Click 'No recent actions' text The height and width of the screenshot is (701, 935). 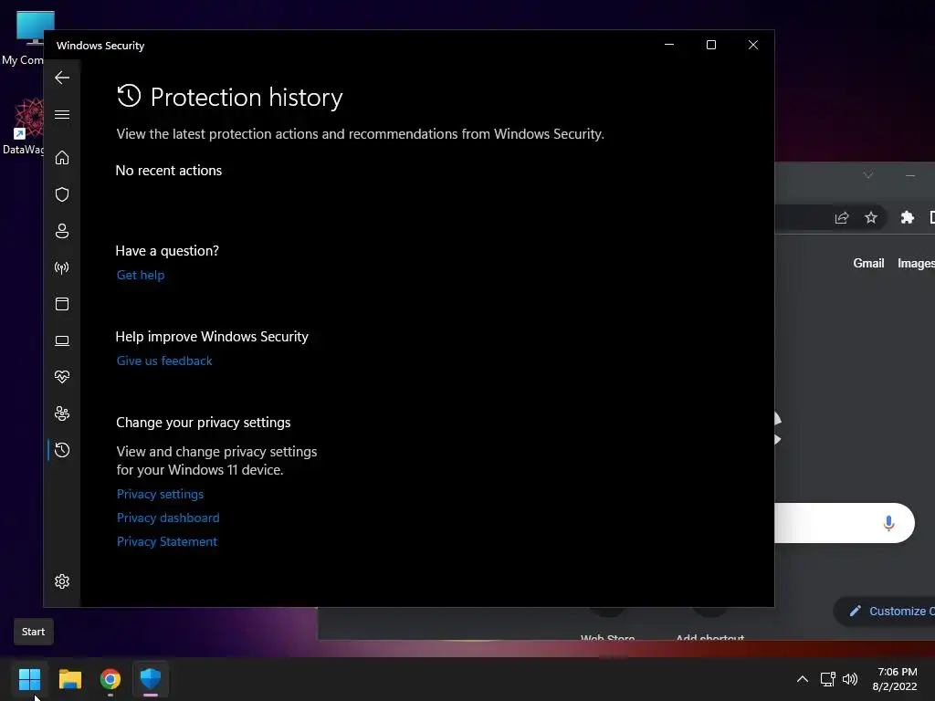point(169,171)
